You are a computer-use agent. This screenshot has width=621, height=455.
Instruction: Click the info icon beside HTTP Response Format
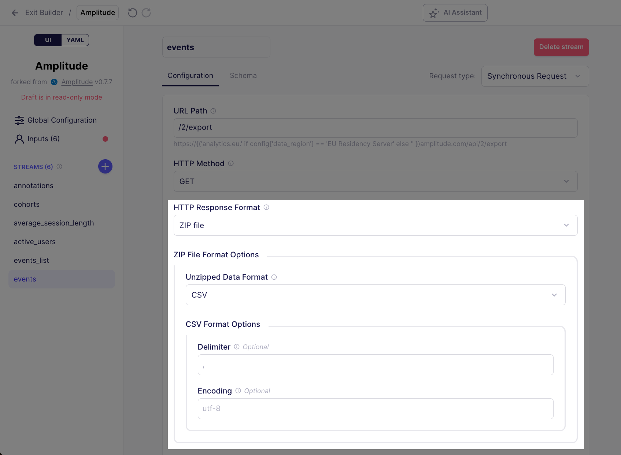coord(266,207)
